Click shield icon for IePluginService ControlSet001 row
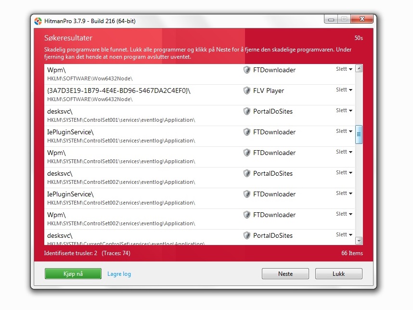The image size is (413, 310). coord(246,132)
